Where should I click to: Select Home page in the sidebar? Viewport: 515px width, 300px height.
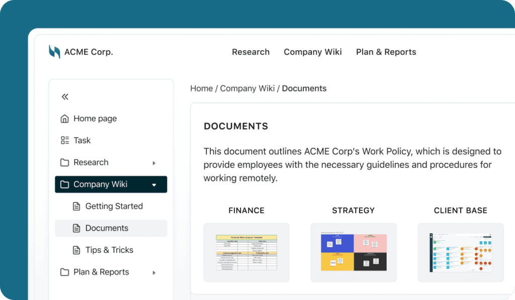(95, 119)
